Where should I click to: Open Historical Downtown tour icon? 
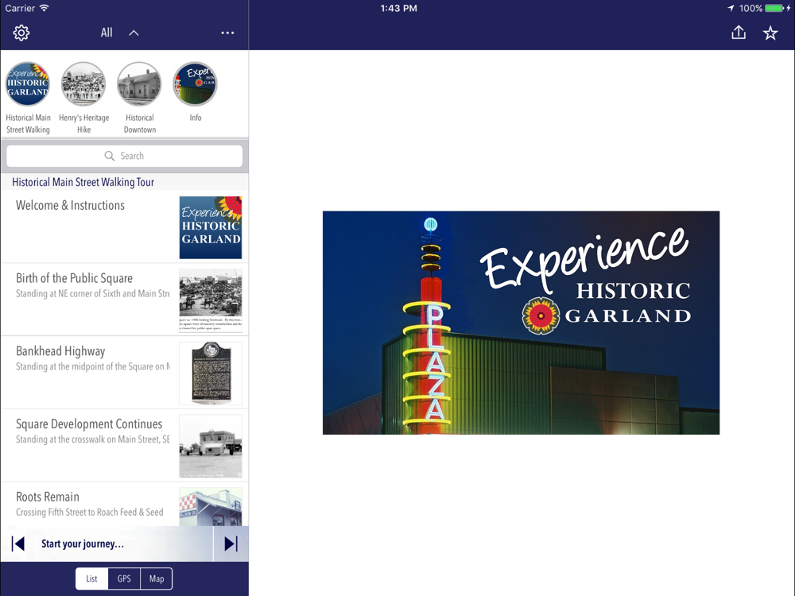click(x=139, y=84)
